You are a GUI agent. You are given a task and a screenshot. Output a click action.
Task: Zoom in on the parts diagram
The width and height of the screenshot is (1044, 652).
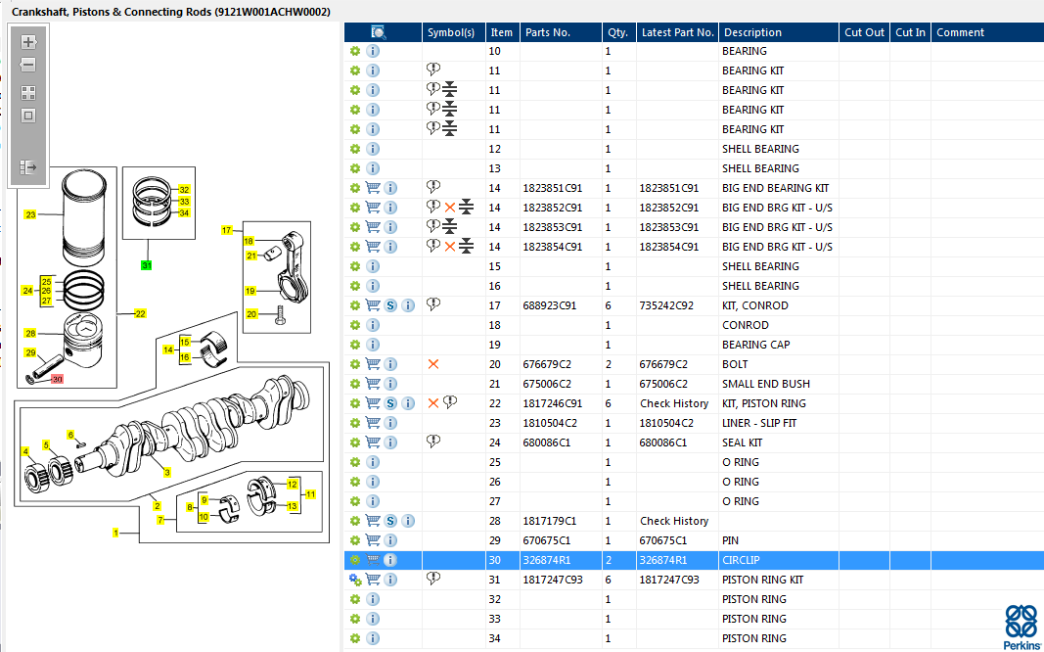[x=28, y=42]
